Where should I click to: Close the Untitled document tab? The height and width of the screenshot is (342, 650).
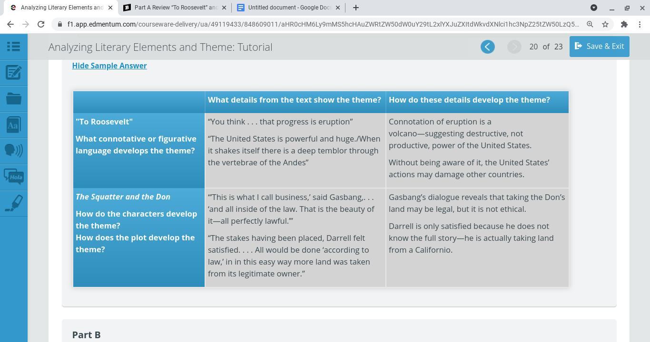[x=338, y=8]
